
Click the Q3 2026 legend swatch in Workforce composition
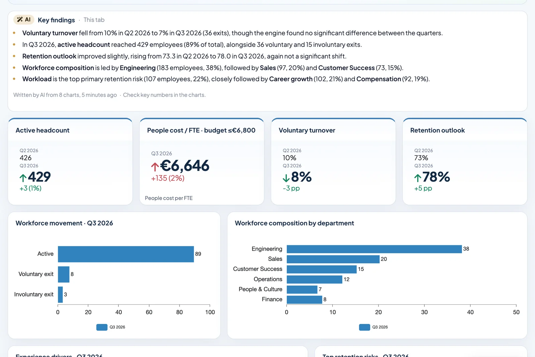pos(364,327)
